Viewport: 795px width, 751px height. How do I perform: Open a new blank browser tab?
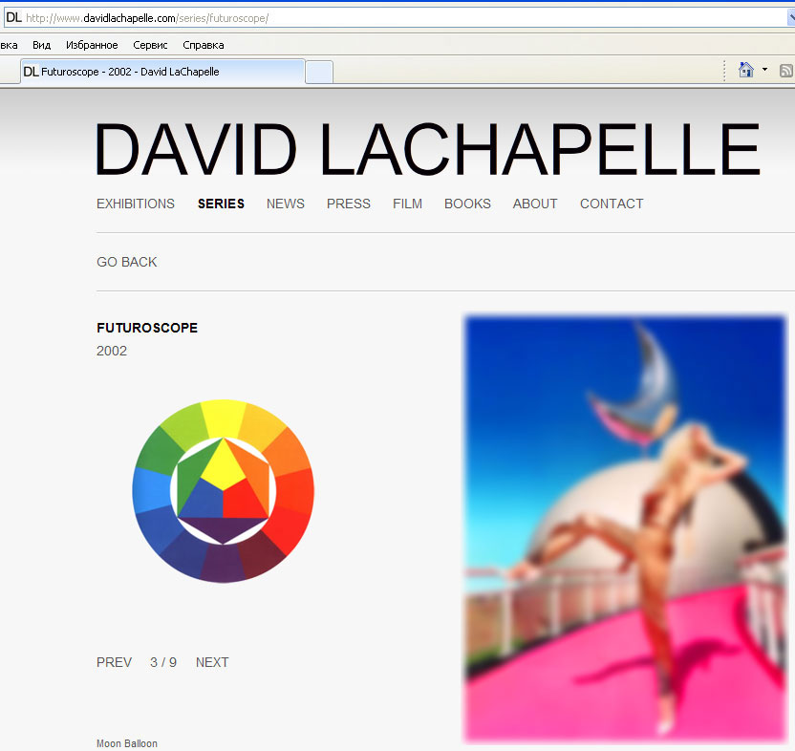319,72
